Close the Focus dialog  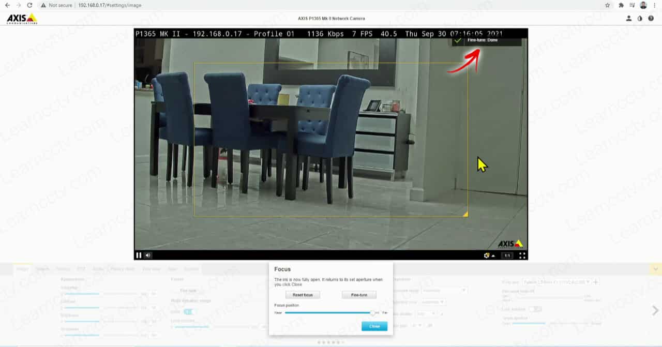point(374,326)
